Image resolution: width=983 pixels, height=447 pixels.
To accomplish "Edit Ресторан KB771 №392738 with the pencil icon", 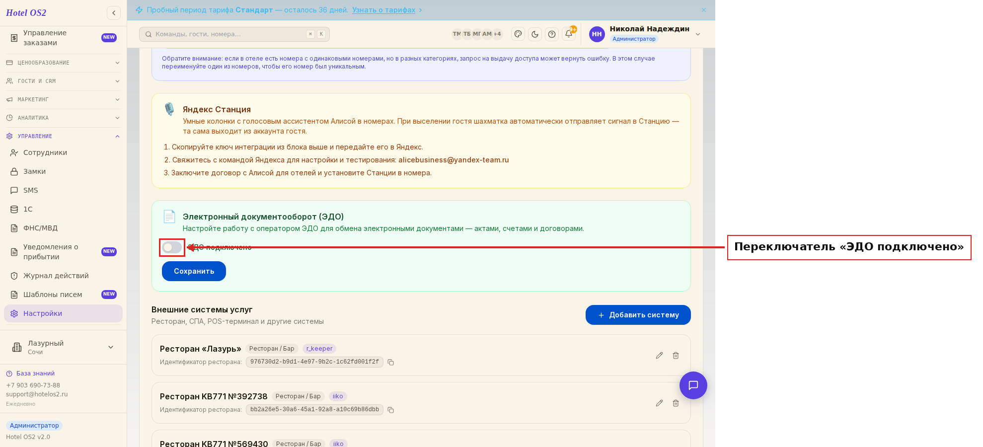I will (x=659, y=403).
